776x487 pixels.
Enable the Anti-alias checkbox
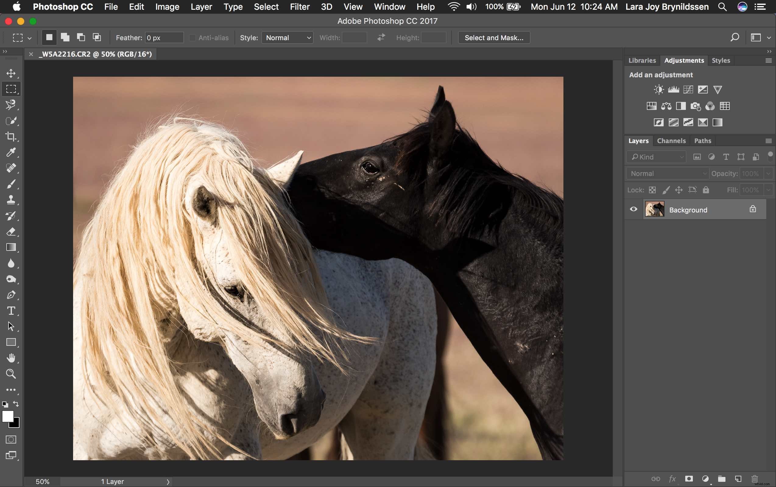click(192, 37)
